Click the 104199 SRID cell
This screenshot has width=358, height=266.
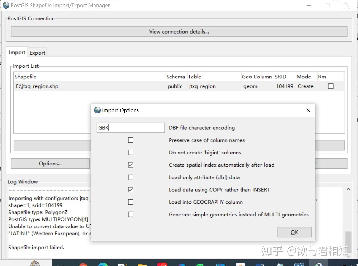click(x=285, y=86)
